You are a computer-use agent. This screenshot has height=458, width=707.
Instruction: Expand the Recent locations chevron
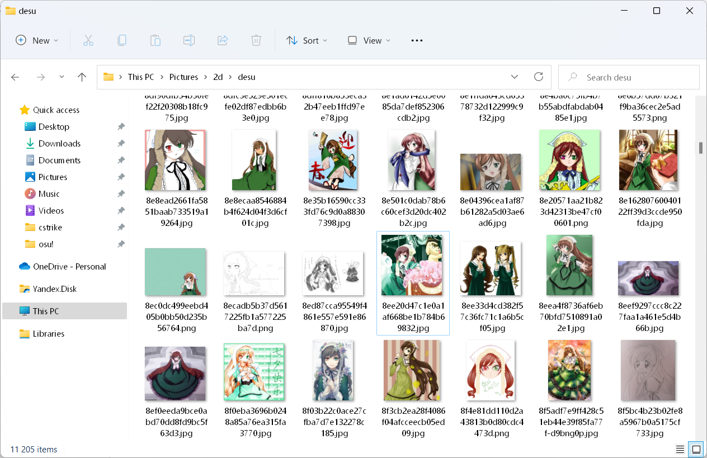(62, 77)
